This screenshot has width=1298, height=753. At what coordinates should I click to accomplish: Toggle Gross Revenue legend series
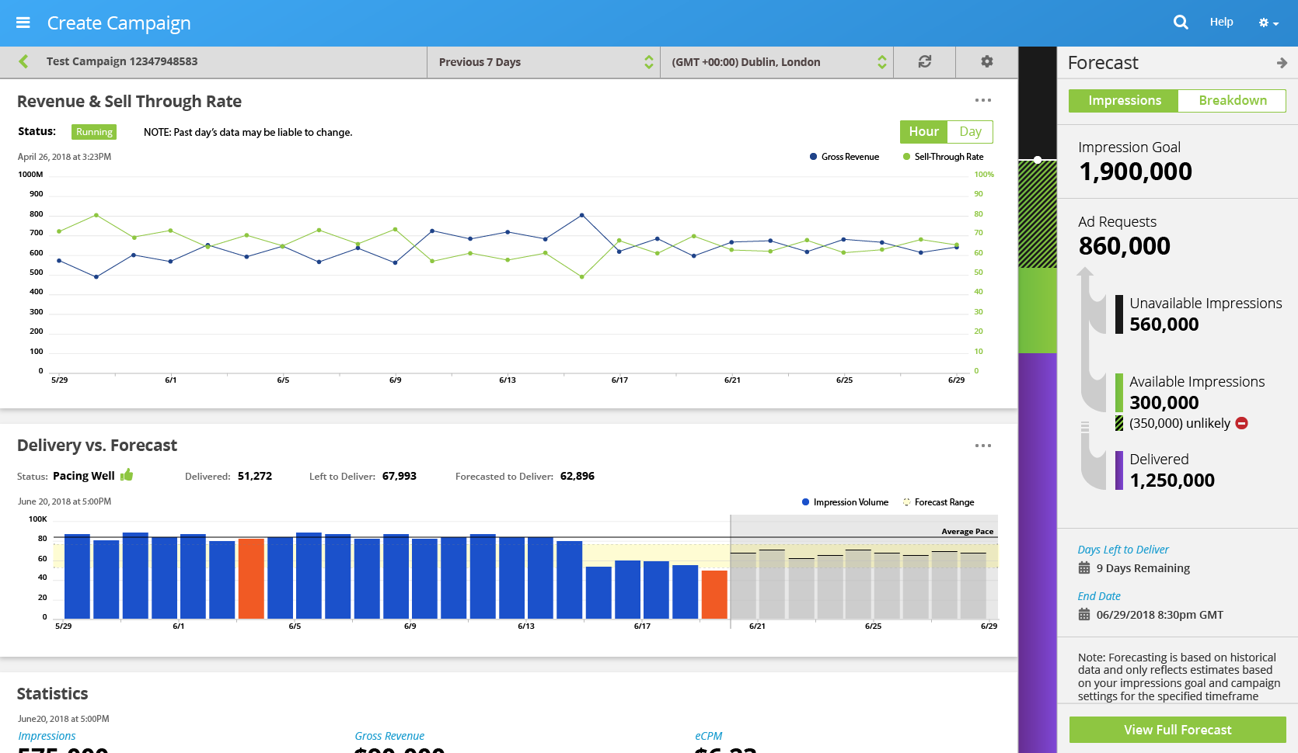(844, 157)
